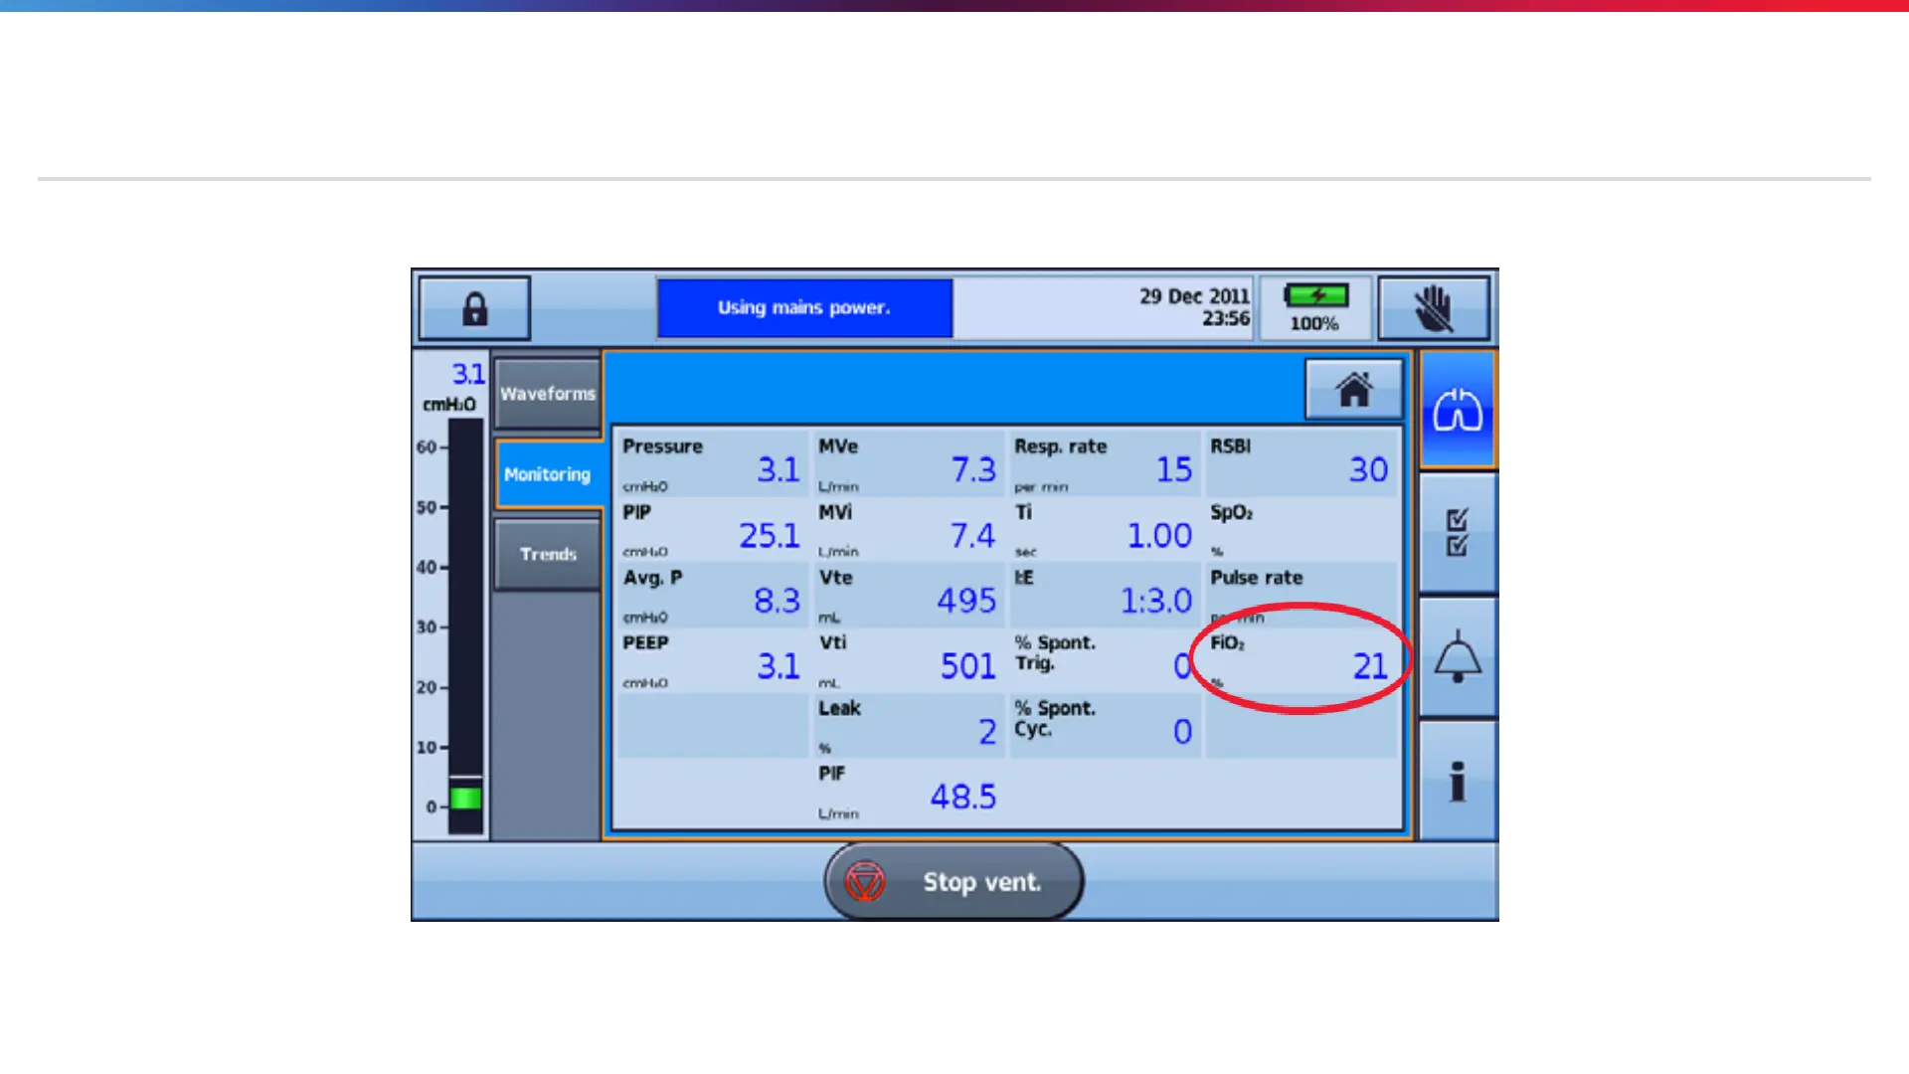Screen dimensions: 1909x1074
Task: Tap the pressure bar graph gauge
Action: coord(465,626)
